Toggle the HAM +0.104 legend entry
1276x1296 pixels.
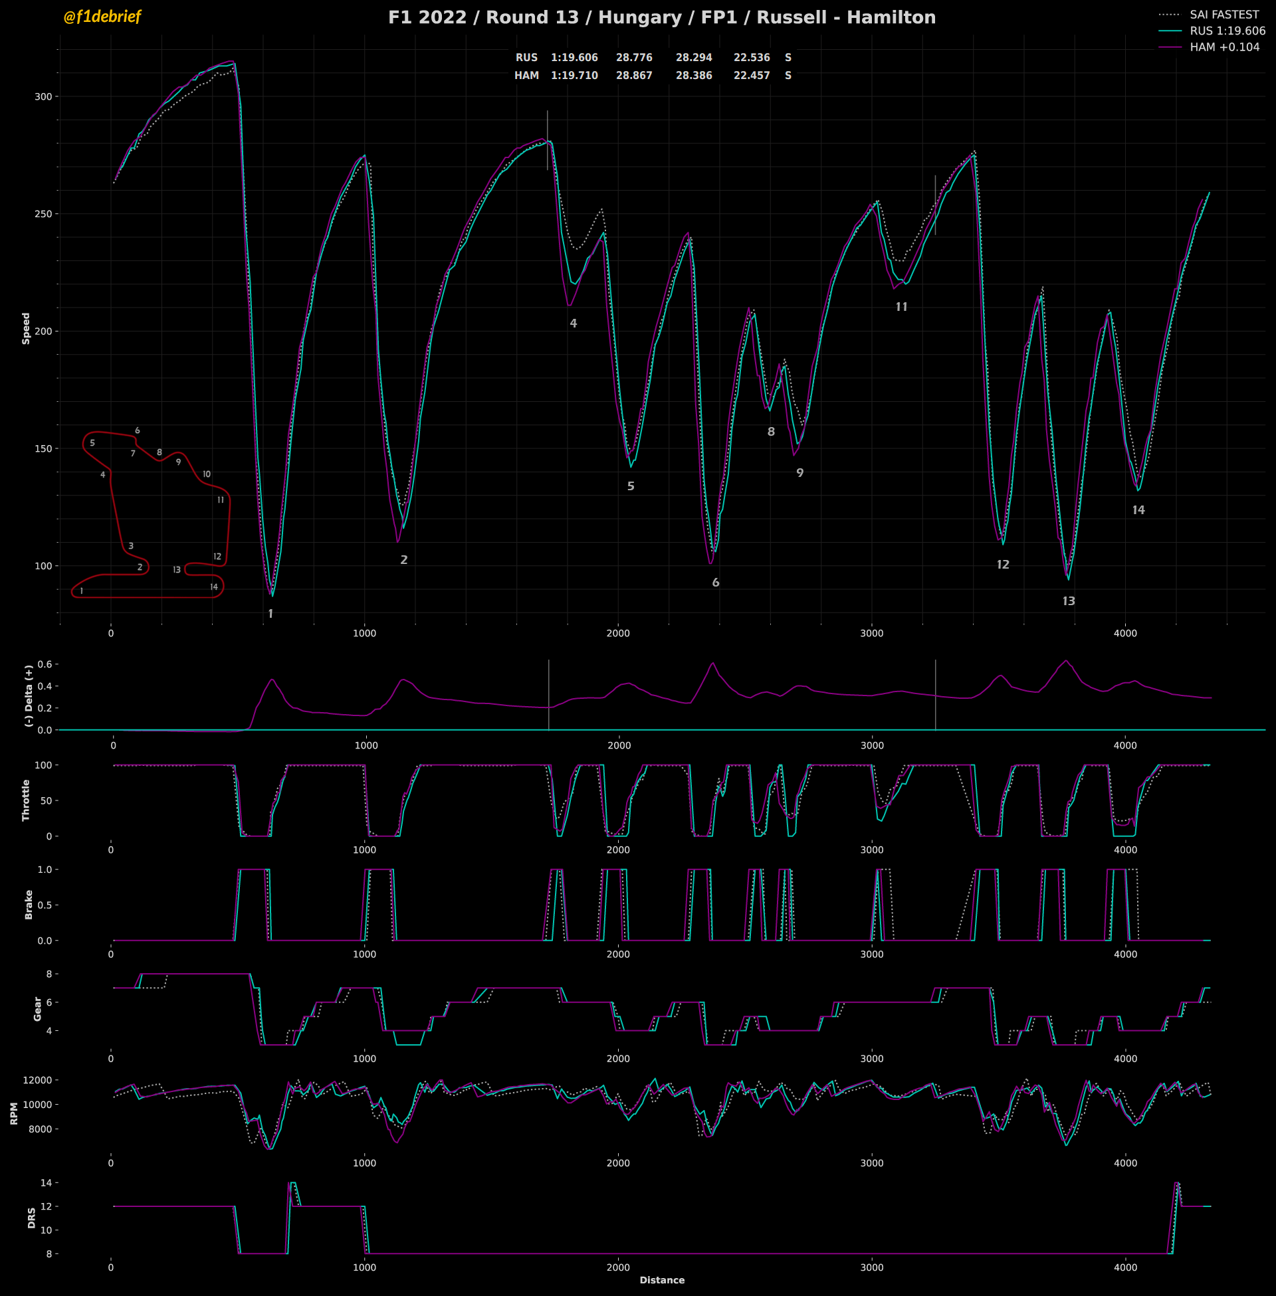coord(1224,48)
